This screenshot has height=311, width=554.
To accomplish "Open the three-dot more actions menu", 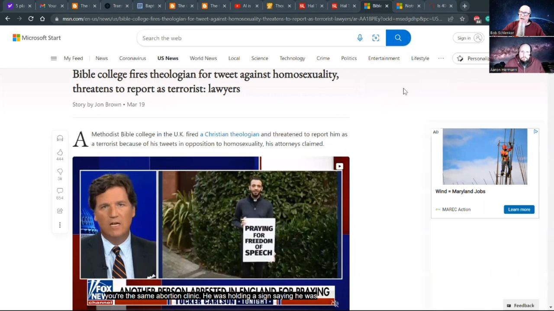I will click(60, 225).
